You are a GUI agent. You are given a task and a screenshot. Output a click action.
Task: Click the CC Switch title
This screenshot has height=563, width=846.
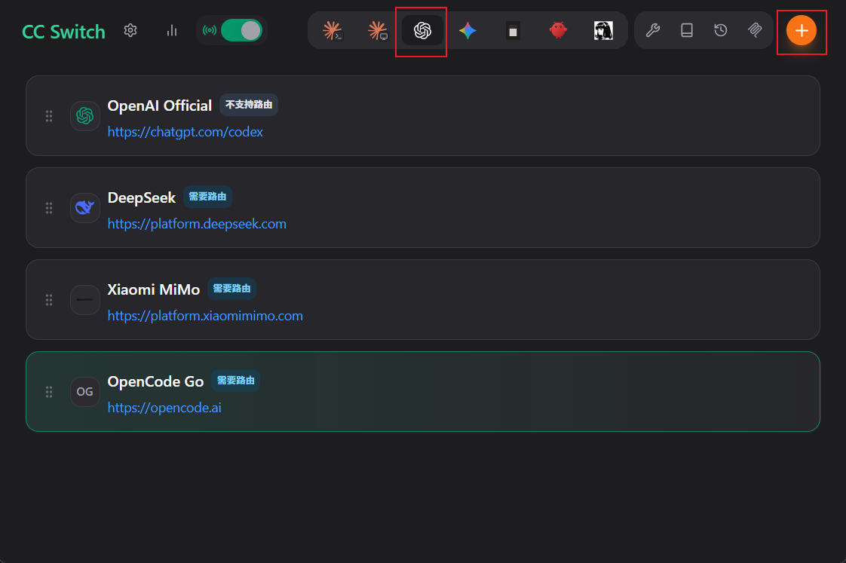pos(63,32)
